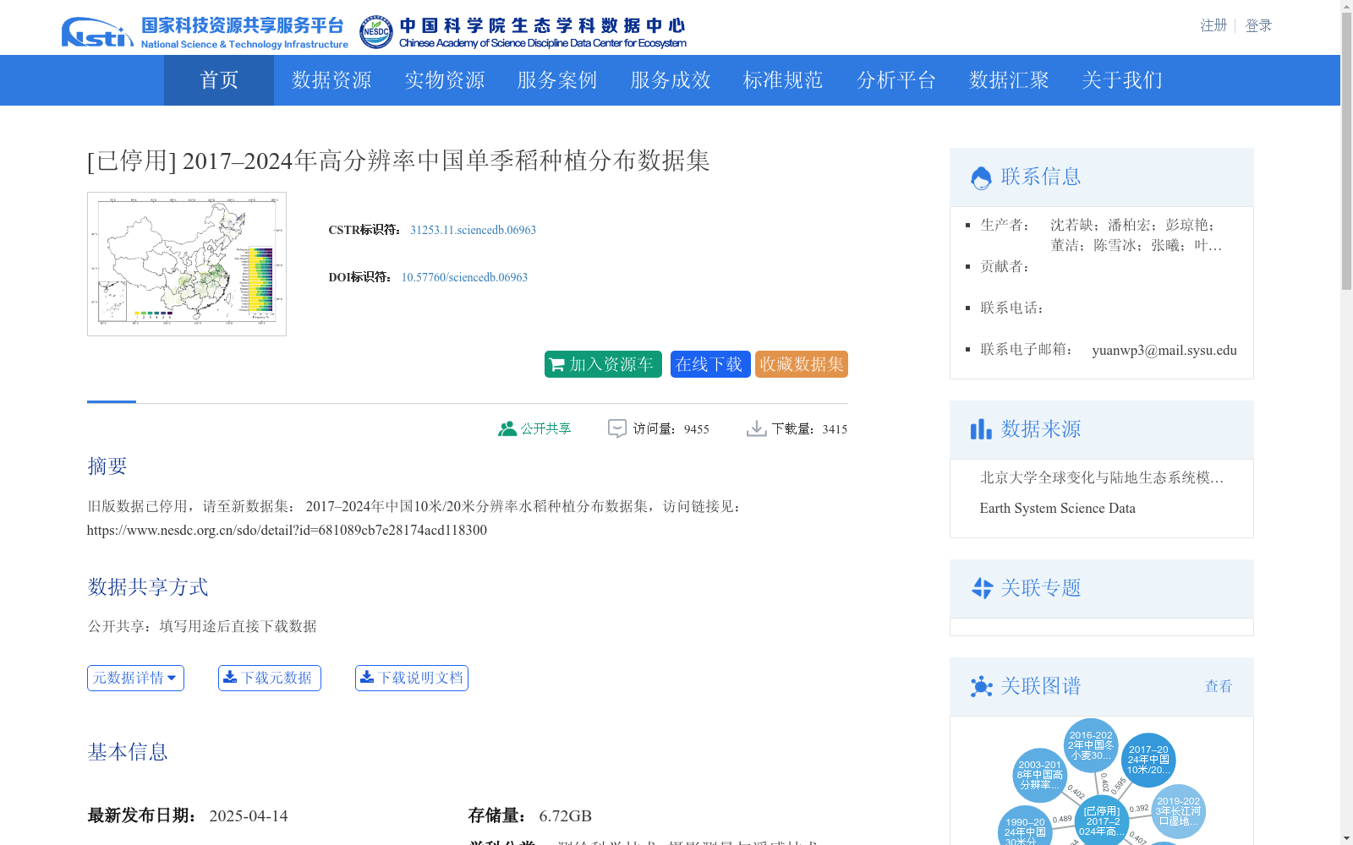Click the 公开共享 people icon
1353x845 pixels.
tap(507, 428)
